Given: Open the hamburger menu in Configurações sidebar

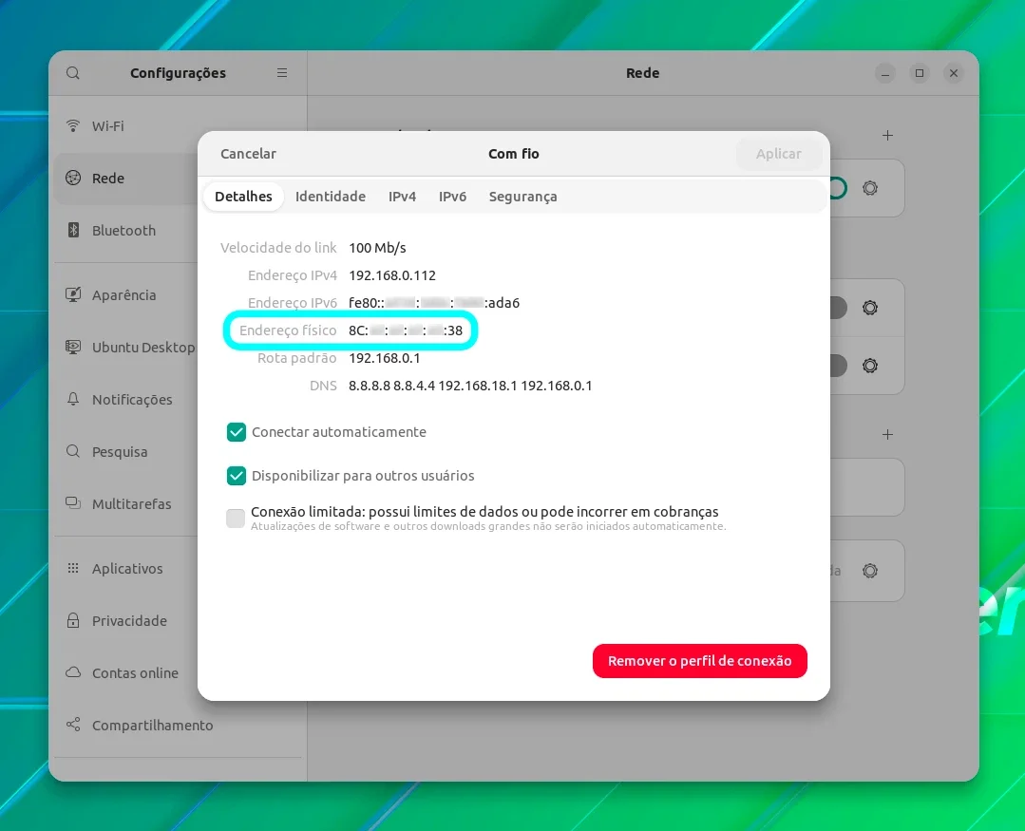Looking at the screenshot, I should (x=282, y=72).
